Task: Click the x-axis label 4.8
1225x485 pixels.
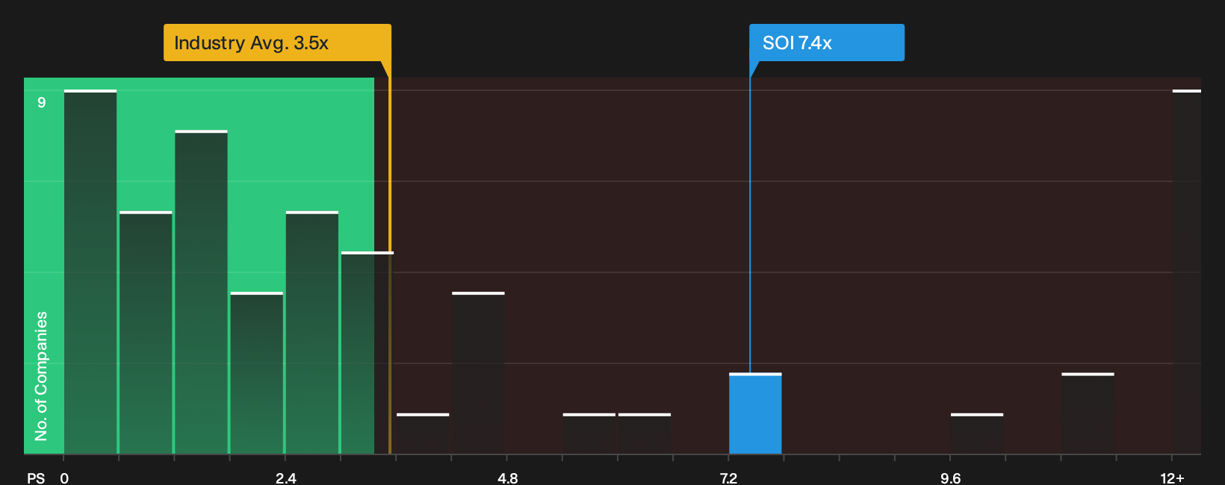Action: (x=507, y=478)
